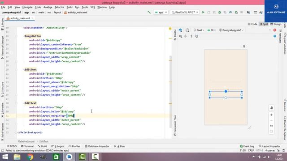Open the Pixel device preview dropdown
Screen dimensions: 287x161
[x=199, y=30]
